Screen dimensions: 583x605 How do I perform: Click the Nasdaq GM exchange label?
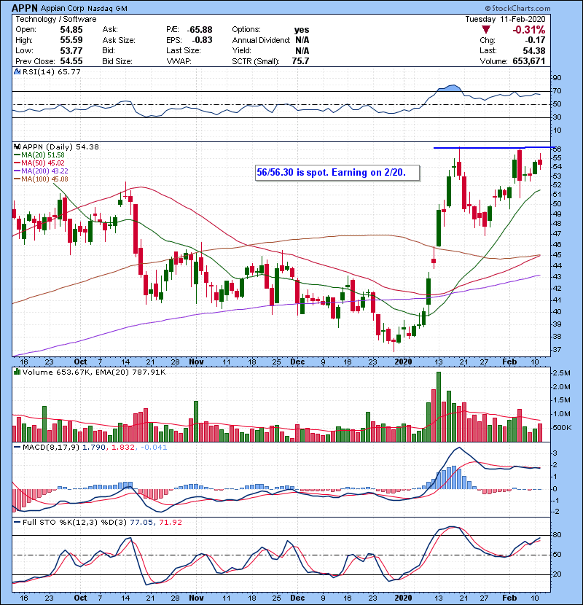(x=107, y=9)
